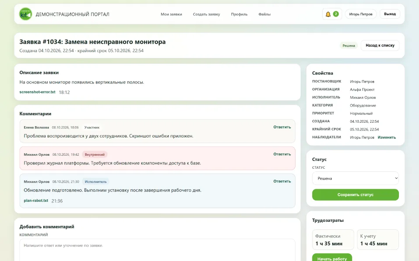Image resolution: width=419 pixels, height=261 pixels.
Task: Reply to Михаил Орлов's internal comment
Action: pos(282,154)
